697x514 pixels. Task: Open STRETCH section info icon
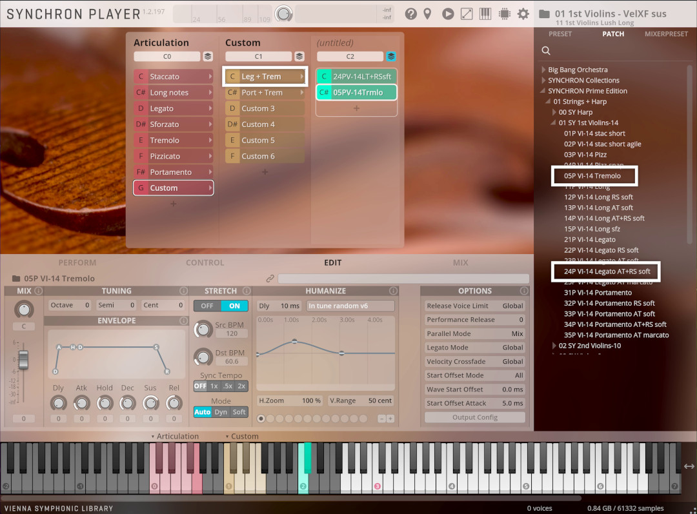coord(247,291)
